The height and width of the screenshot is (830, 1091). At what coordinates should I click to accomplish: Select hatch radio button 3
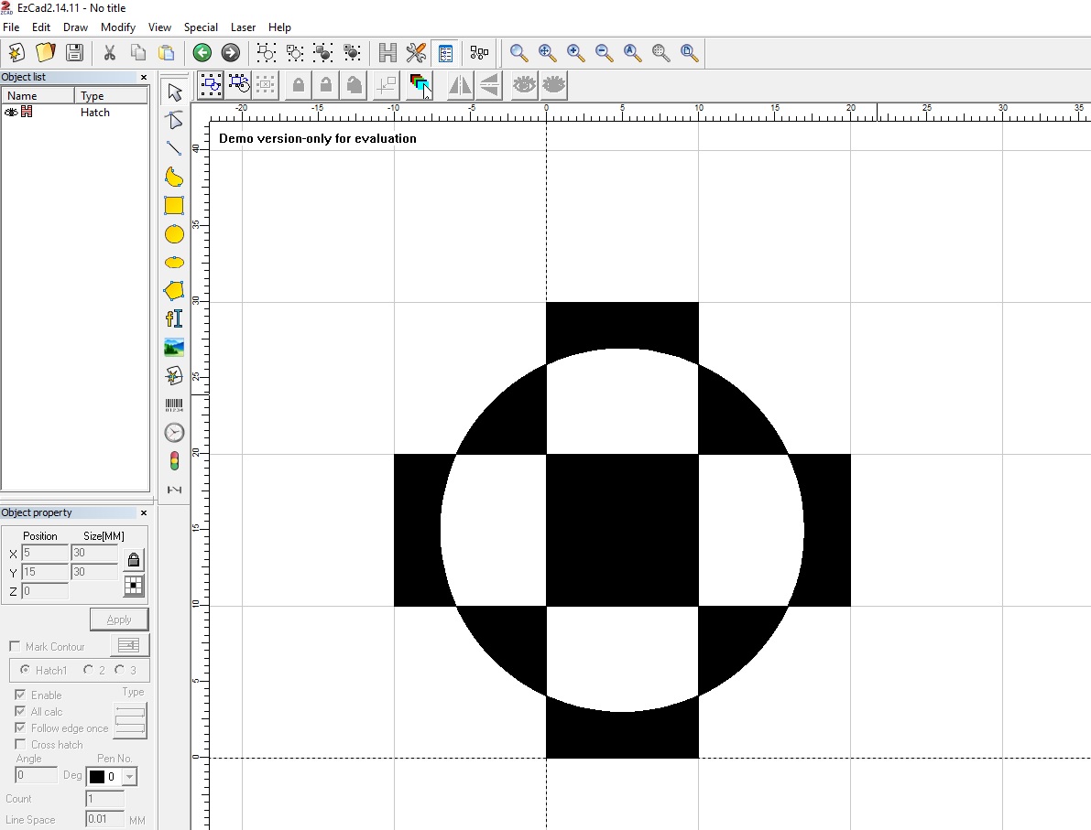[x=120, y=670]
